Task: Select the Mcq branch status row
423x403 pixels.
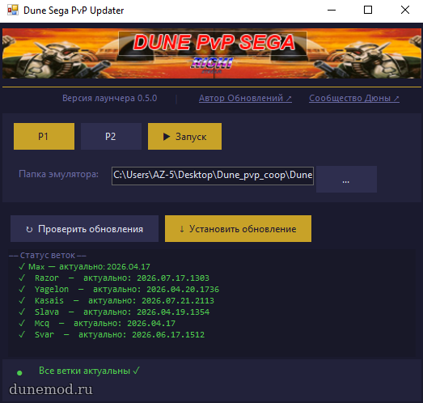Action: click(x=97, y=324)
